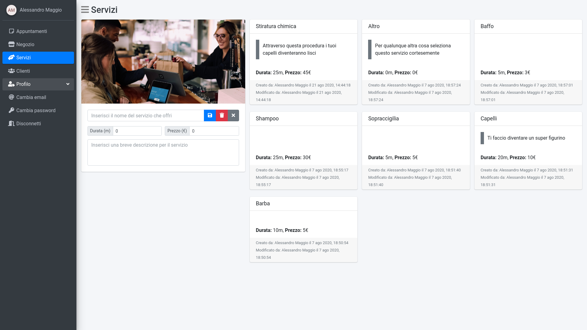This screenshot has height=330, width=587.
Task: Click Disconnetti to log out
Action: tap(28, 123)
